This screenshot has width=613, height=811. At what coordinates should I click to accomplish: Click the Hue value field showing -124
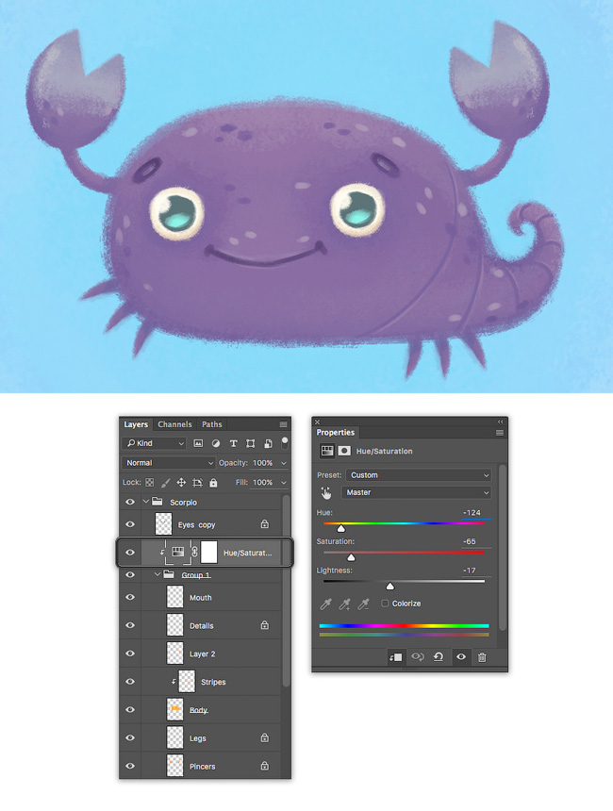pyautogui.click(x=476, y=513)
